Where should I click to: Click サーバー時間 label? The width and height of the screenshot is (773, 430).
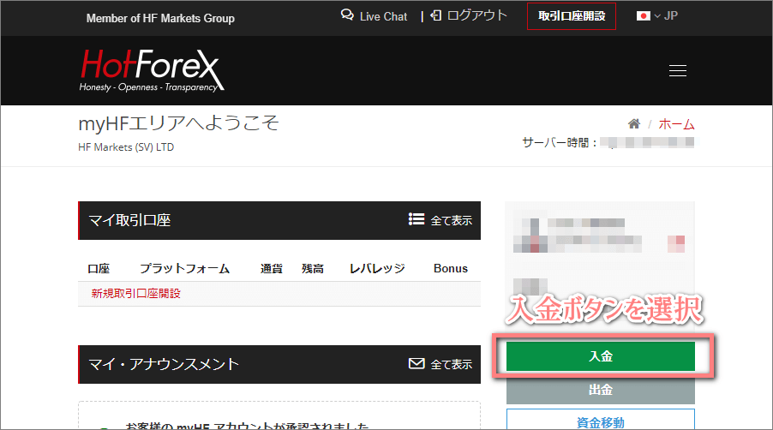pyautogui.click(x=559, y=143)
